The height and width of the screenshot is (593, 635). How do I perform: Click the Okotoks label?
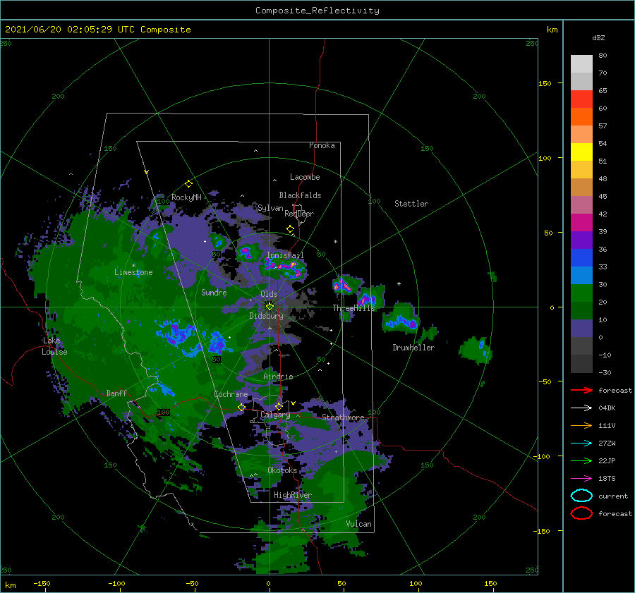[282, 470]
